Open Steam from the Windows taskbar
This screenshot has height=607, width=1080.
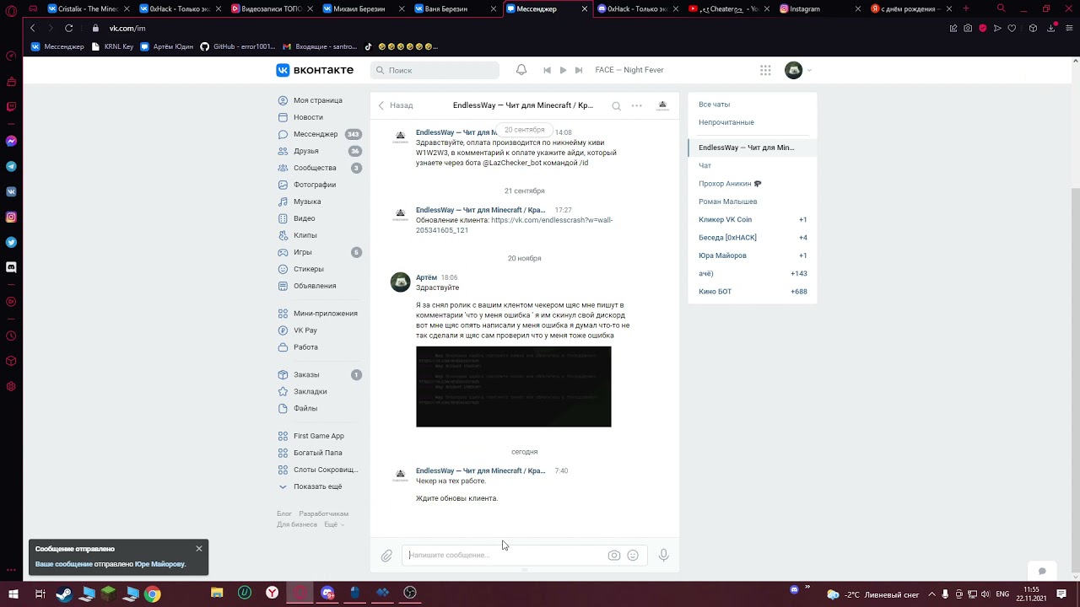click(x=64, y=594)
